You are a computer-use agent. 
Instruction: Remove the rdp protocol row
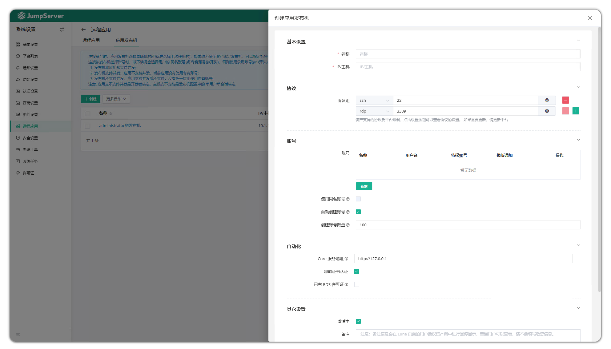pos(565,111)
